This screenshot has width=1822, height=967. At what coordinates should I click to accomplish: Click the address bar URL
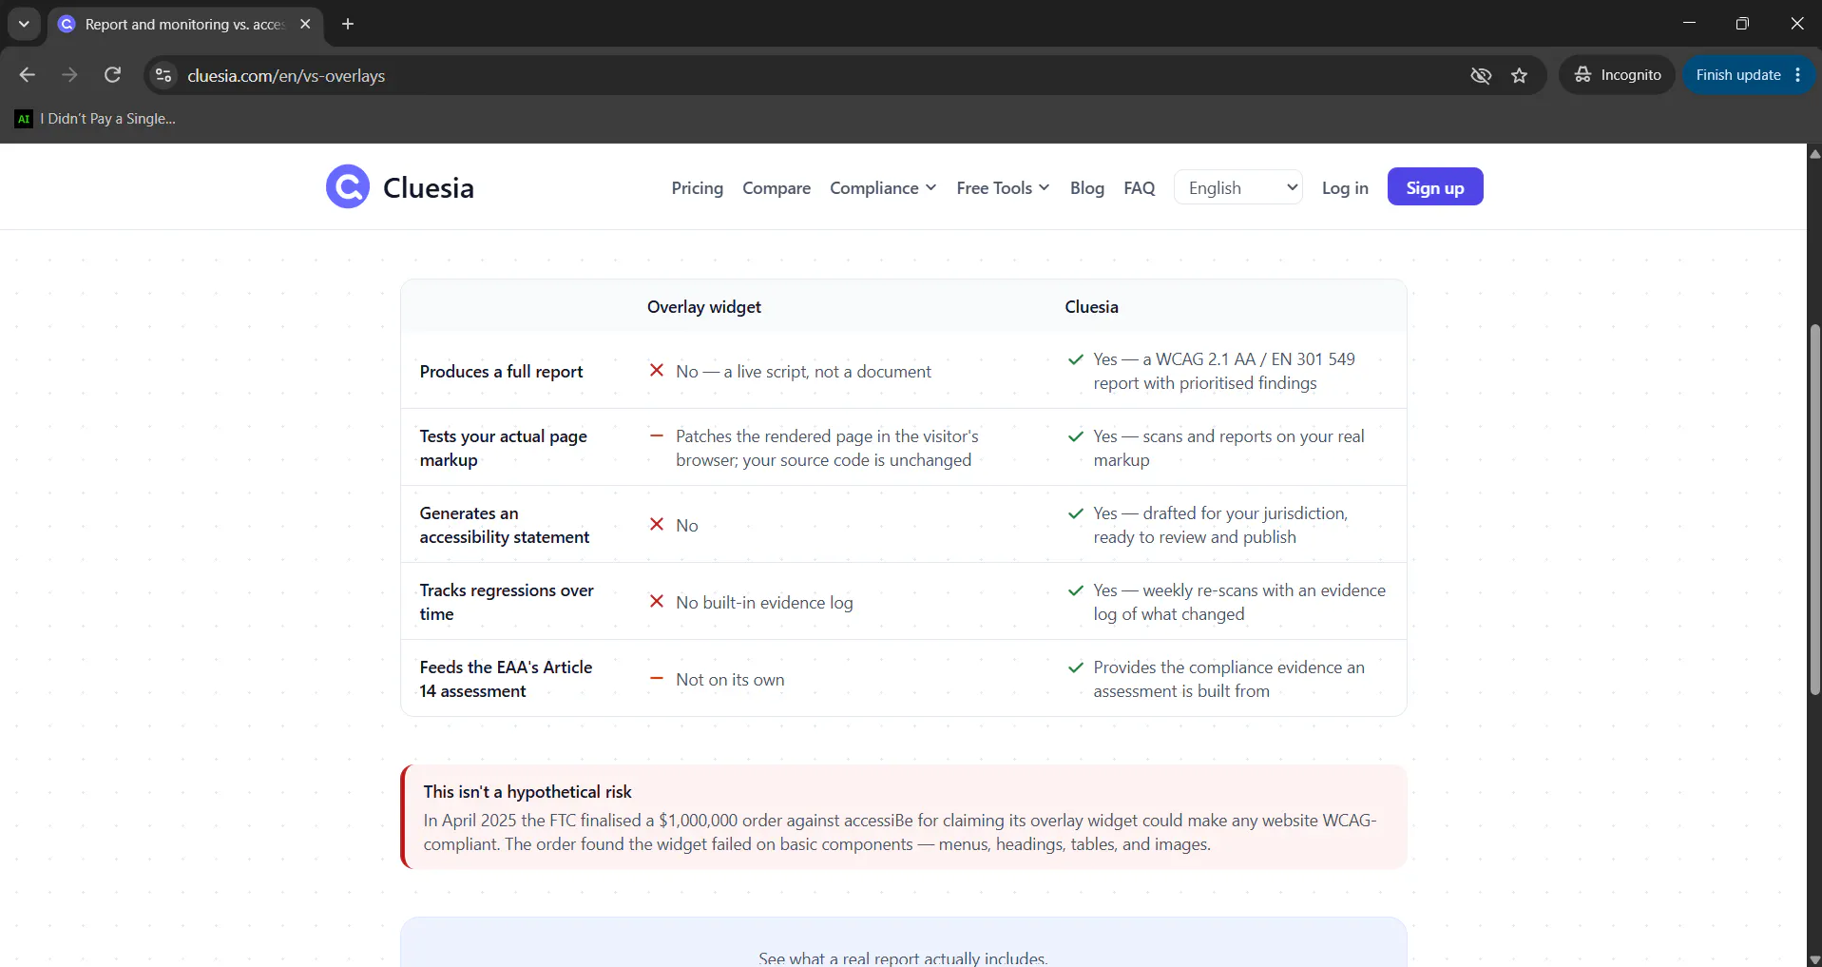(286, 75)
